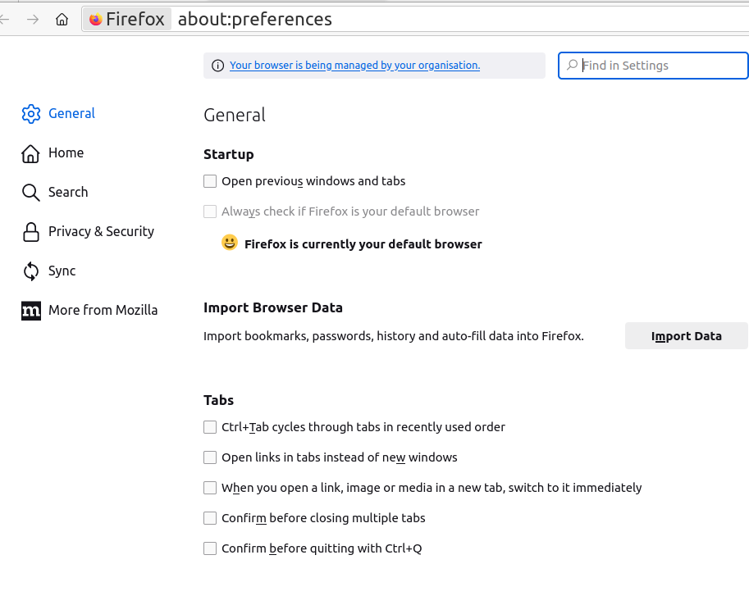The width and height of the screenshot is (749, 596).
Task: Toggle switch to new tab immediately checkbox
Action: [x=210, y=488]
